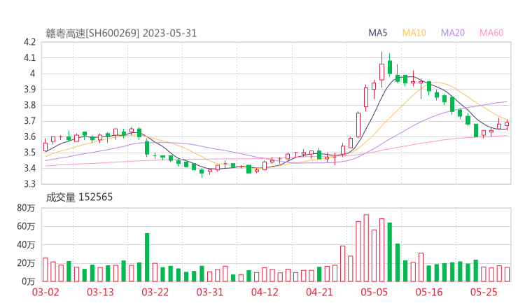Click the 3.8 price axis label
This screenshot has height=308, width=518.
[x=29, y=105]
